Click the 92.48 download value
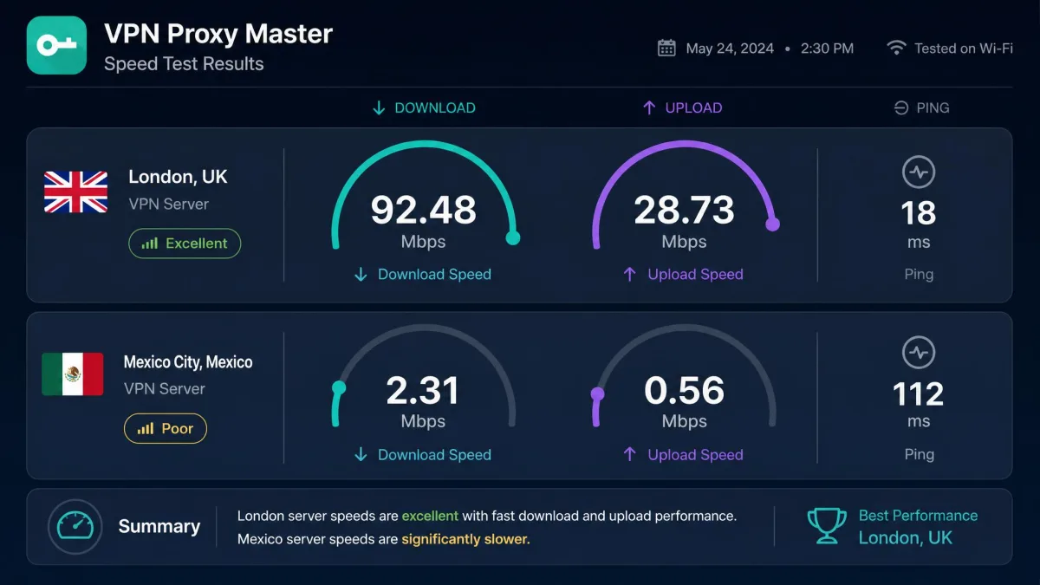 click(x=424, y=211)
